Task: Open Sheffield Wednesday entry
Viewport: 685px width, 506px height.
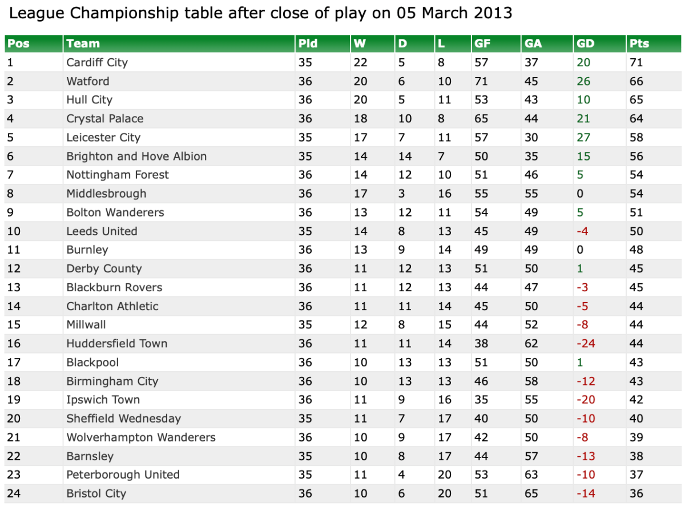Action: click(123, 419)
